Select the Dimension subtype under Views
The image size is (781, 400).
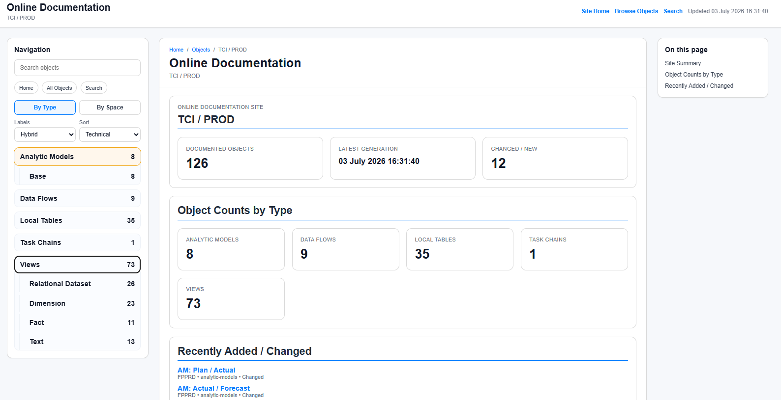80,303
